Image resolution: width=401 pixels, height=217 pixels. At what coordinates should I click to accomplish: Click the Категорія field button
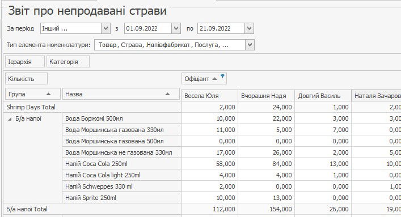(x=68, y=62)
